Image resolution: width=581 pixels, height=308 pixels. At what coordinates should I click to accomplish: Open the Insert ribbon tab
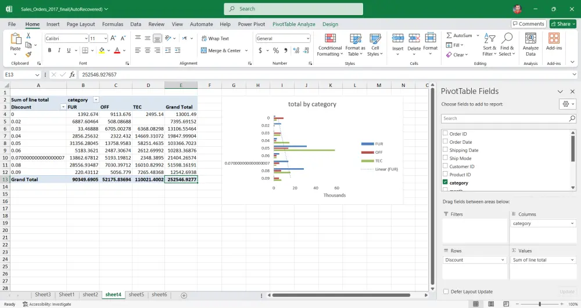tap(53, 24)
